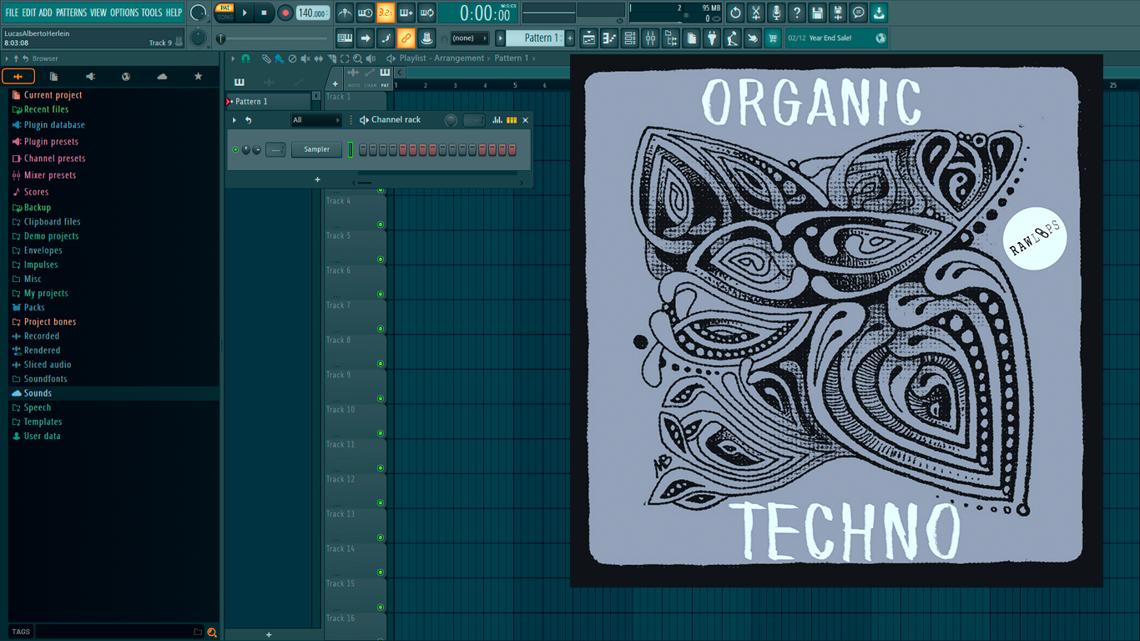This screenshot has height=641, width=1140.
Task: Toggle step editing mode
Action: pyautogui.click(x=386, y=38)
